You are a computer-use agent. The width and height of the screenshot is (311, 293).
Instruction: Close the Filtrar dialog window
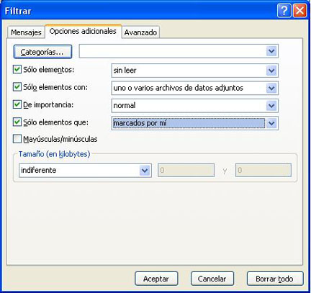click(299, 11)
